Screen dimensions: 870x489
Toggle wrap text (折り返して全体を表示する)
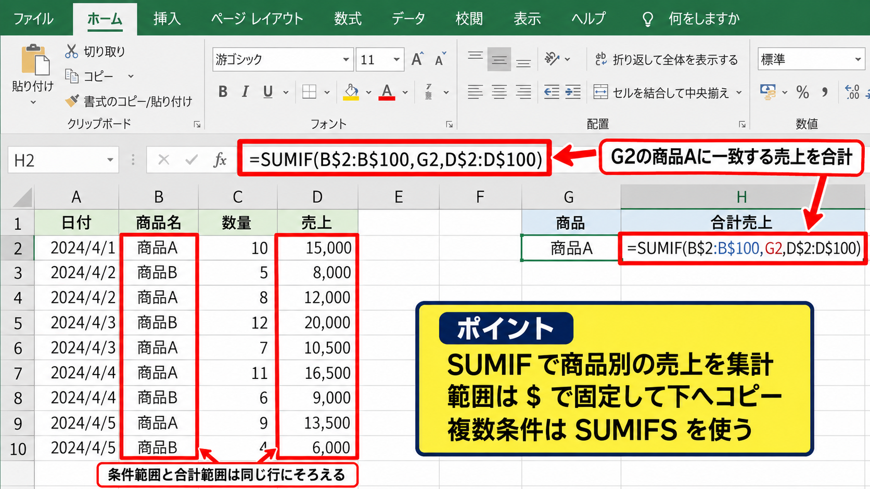[x=667, y=59]
